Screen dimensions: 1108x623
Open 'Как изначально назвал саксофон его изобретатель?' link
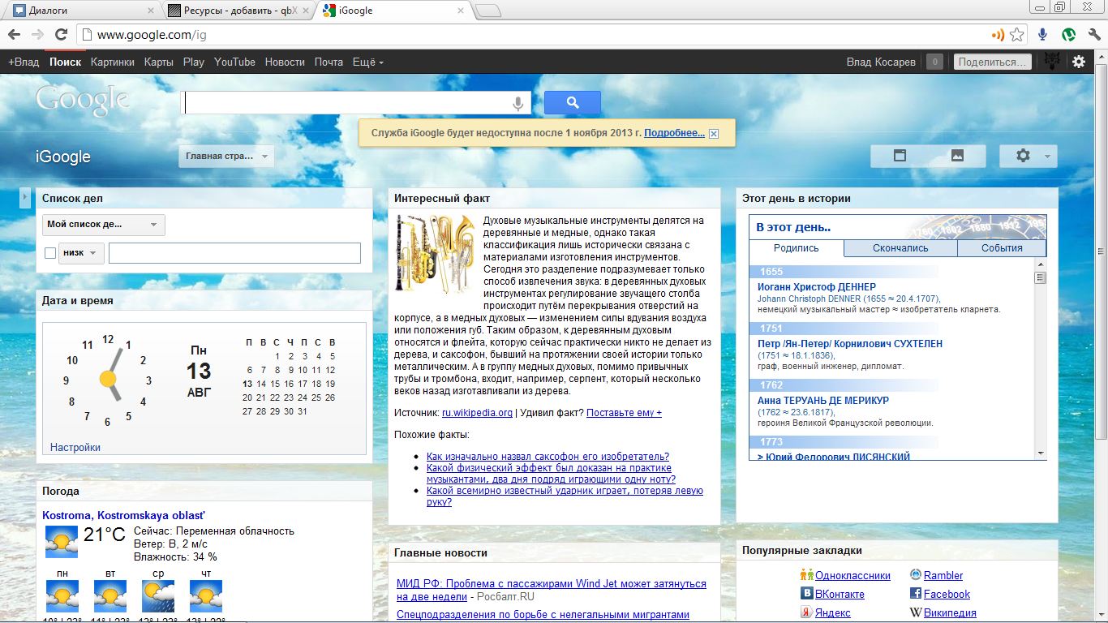548,457
